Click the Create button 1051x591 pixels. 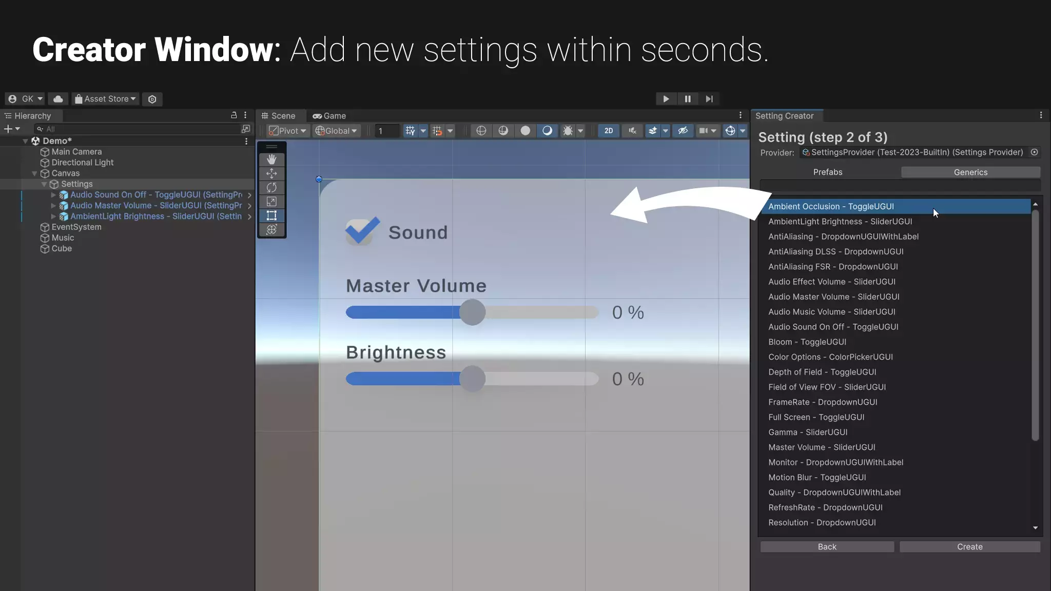pos(969,547)
